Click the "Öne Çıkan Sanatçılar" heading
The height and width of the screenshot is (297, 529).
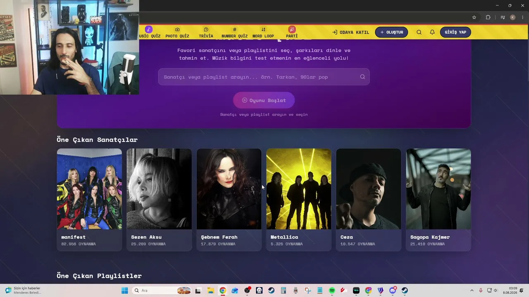[97, 140]
